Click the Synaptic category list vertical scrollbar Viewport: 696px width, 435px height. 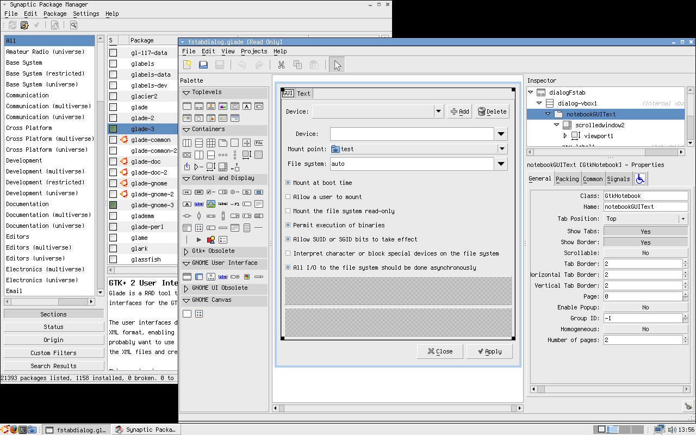click(101, 166)
